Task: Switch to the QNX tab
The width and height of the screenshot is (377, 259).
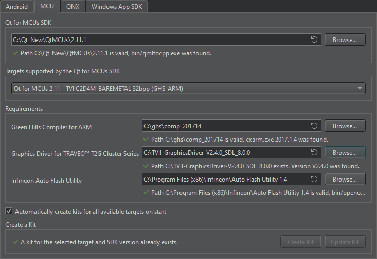Action: [73, 7]
